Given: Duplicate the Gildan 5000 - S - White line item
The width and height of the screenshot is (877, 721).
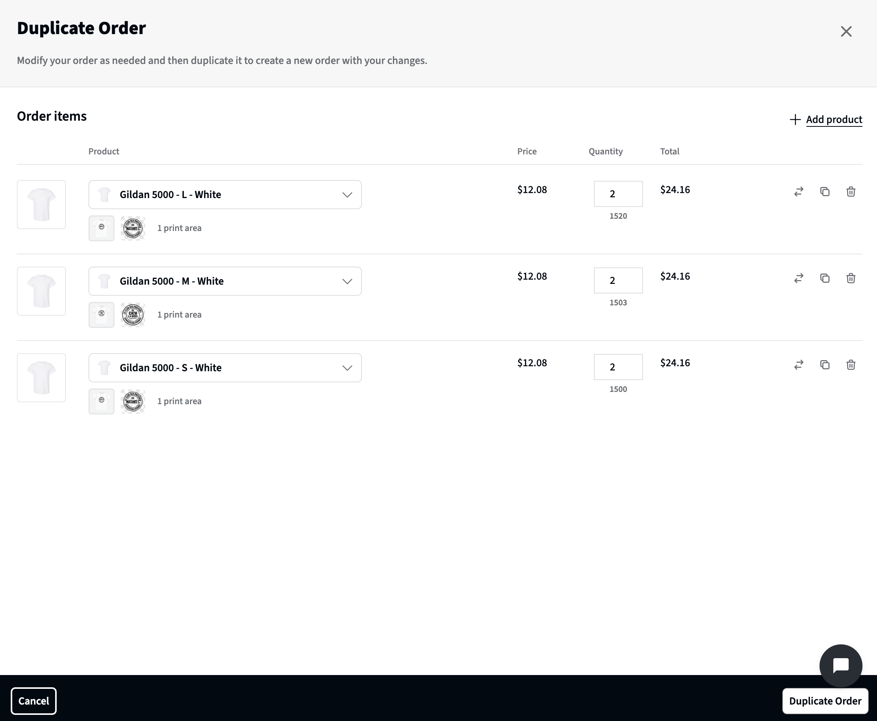Looking at the screenshot, I should (825, 365).
